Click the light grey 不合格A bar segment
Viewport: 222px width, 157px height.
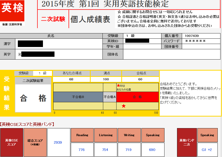(x=110, y=97)
